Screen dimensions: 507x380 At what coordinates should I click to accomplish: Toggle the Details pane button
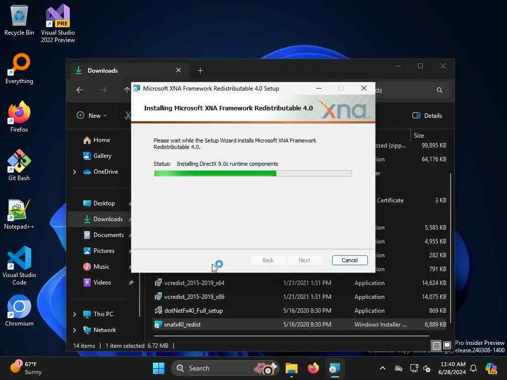(427, 115)
